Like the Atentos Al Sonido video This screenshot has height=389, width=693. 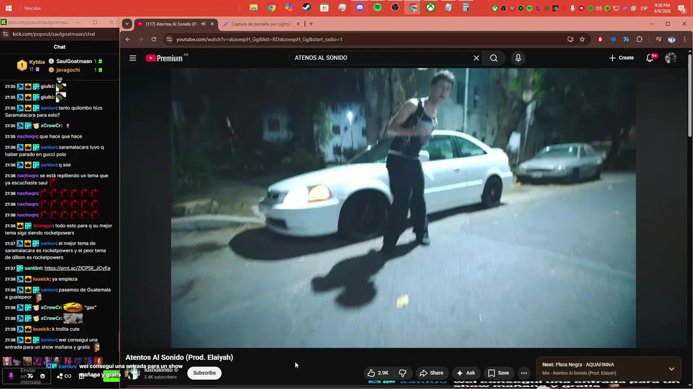point(378,373)
